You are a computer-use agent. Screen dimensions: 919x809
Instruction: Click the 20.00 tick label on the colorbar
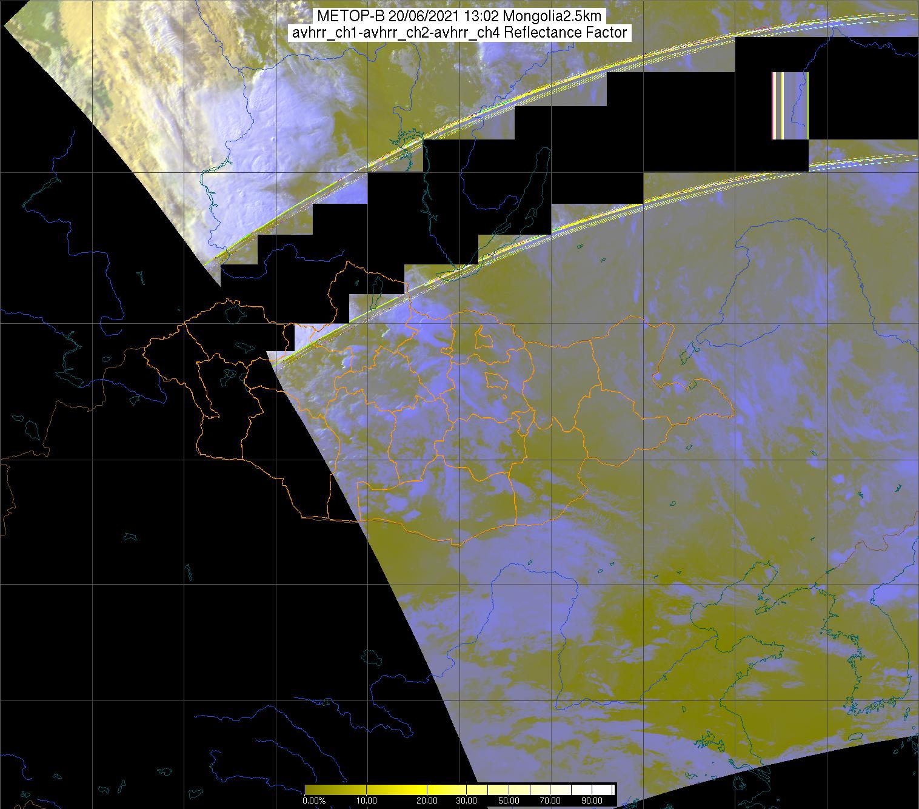point(427,801)
